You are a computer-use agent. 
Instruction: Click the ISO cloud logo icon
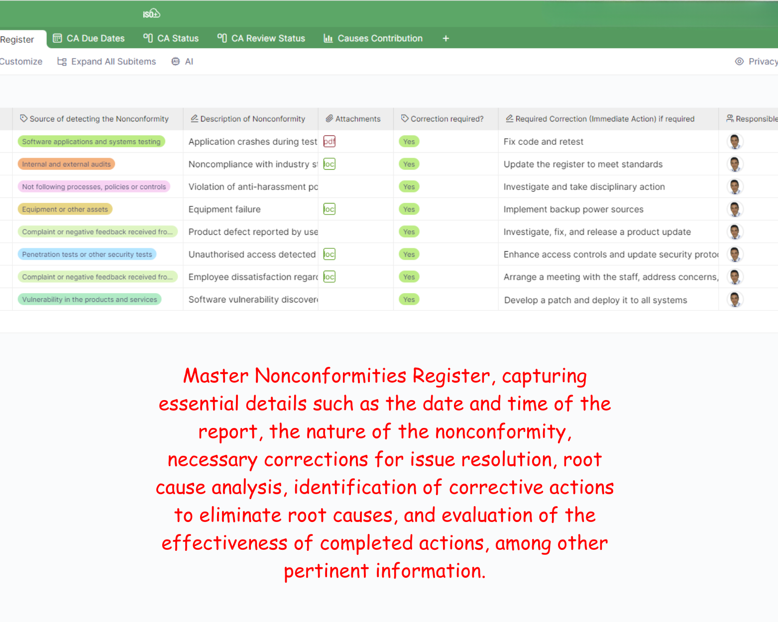[151, 13]
